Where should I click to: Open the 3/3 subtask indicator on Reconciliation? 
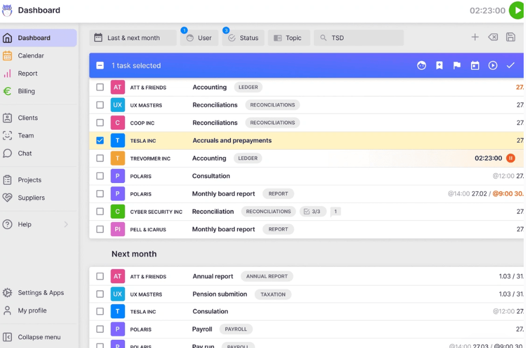(313, 212)
